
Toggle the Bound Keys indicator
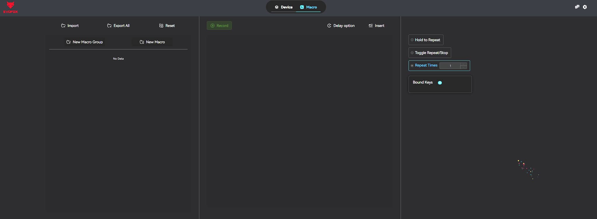(x=440, y=83)
